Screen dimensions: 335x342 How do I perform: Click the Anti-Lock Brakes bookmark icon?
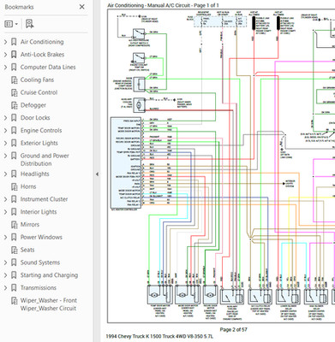14,55
